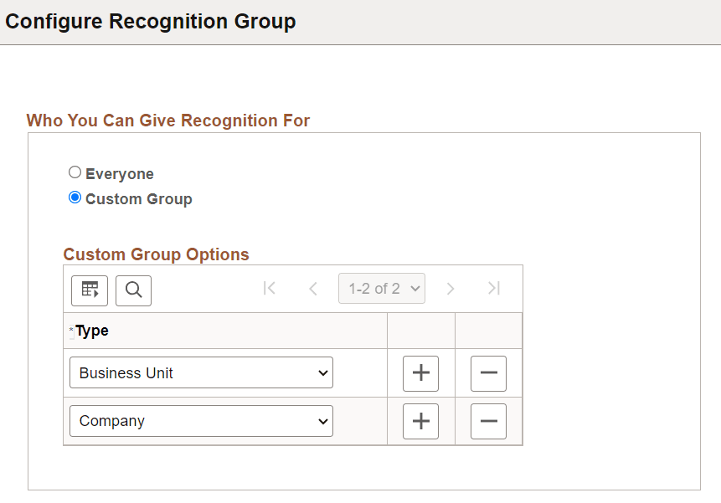This screenshot has height=503, width=721.
Task: Click the Configure Recognition Group page title
Action: point(151,21)
